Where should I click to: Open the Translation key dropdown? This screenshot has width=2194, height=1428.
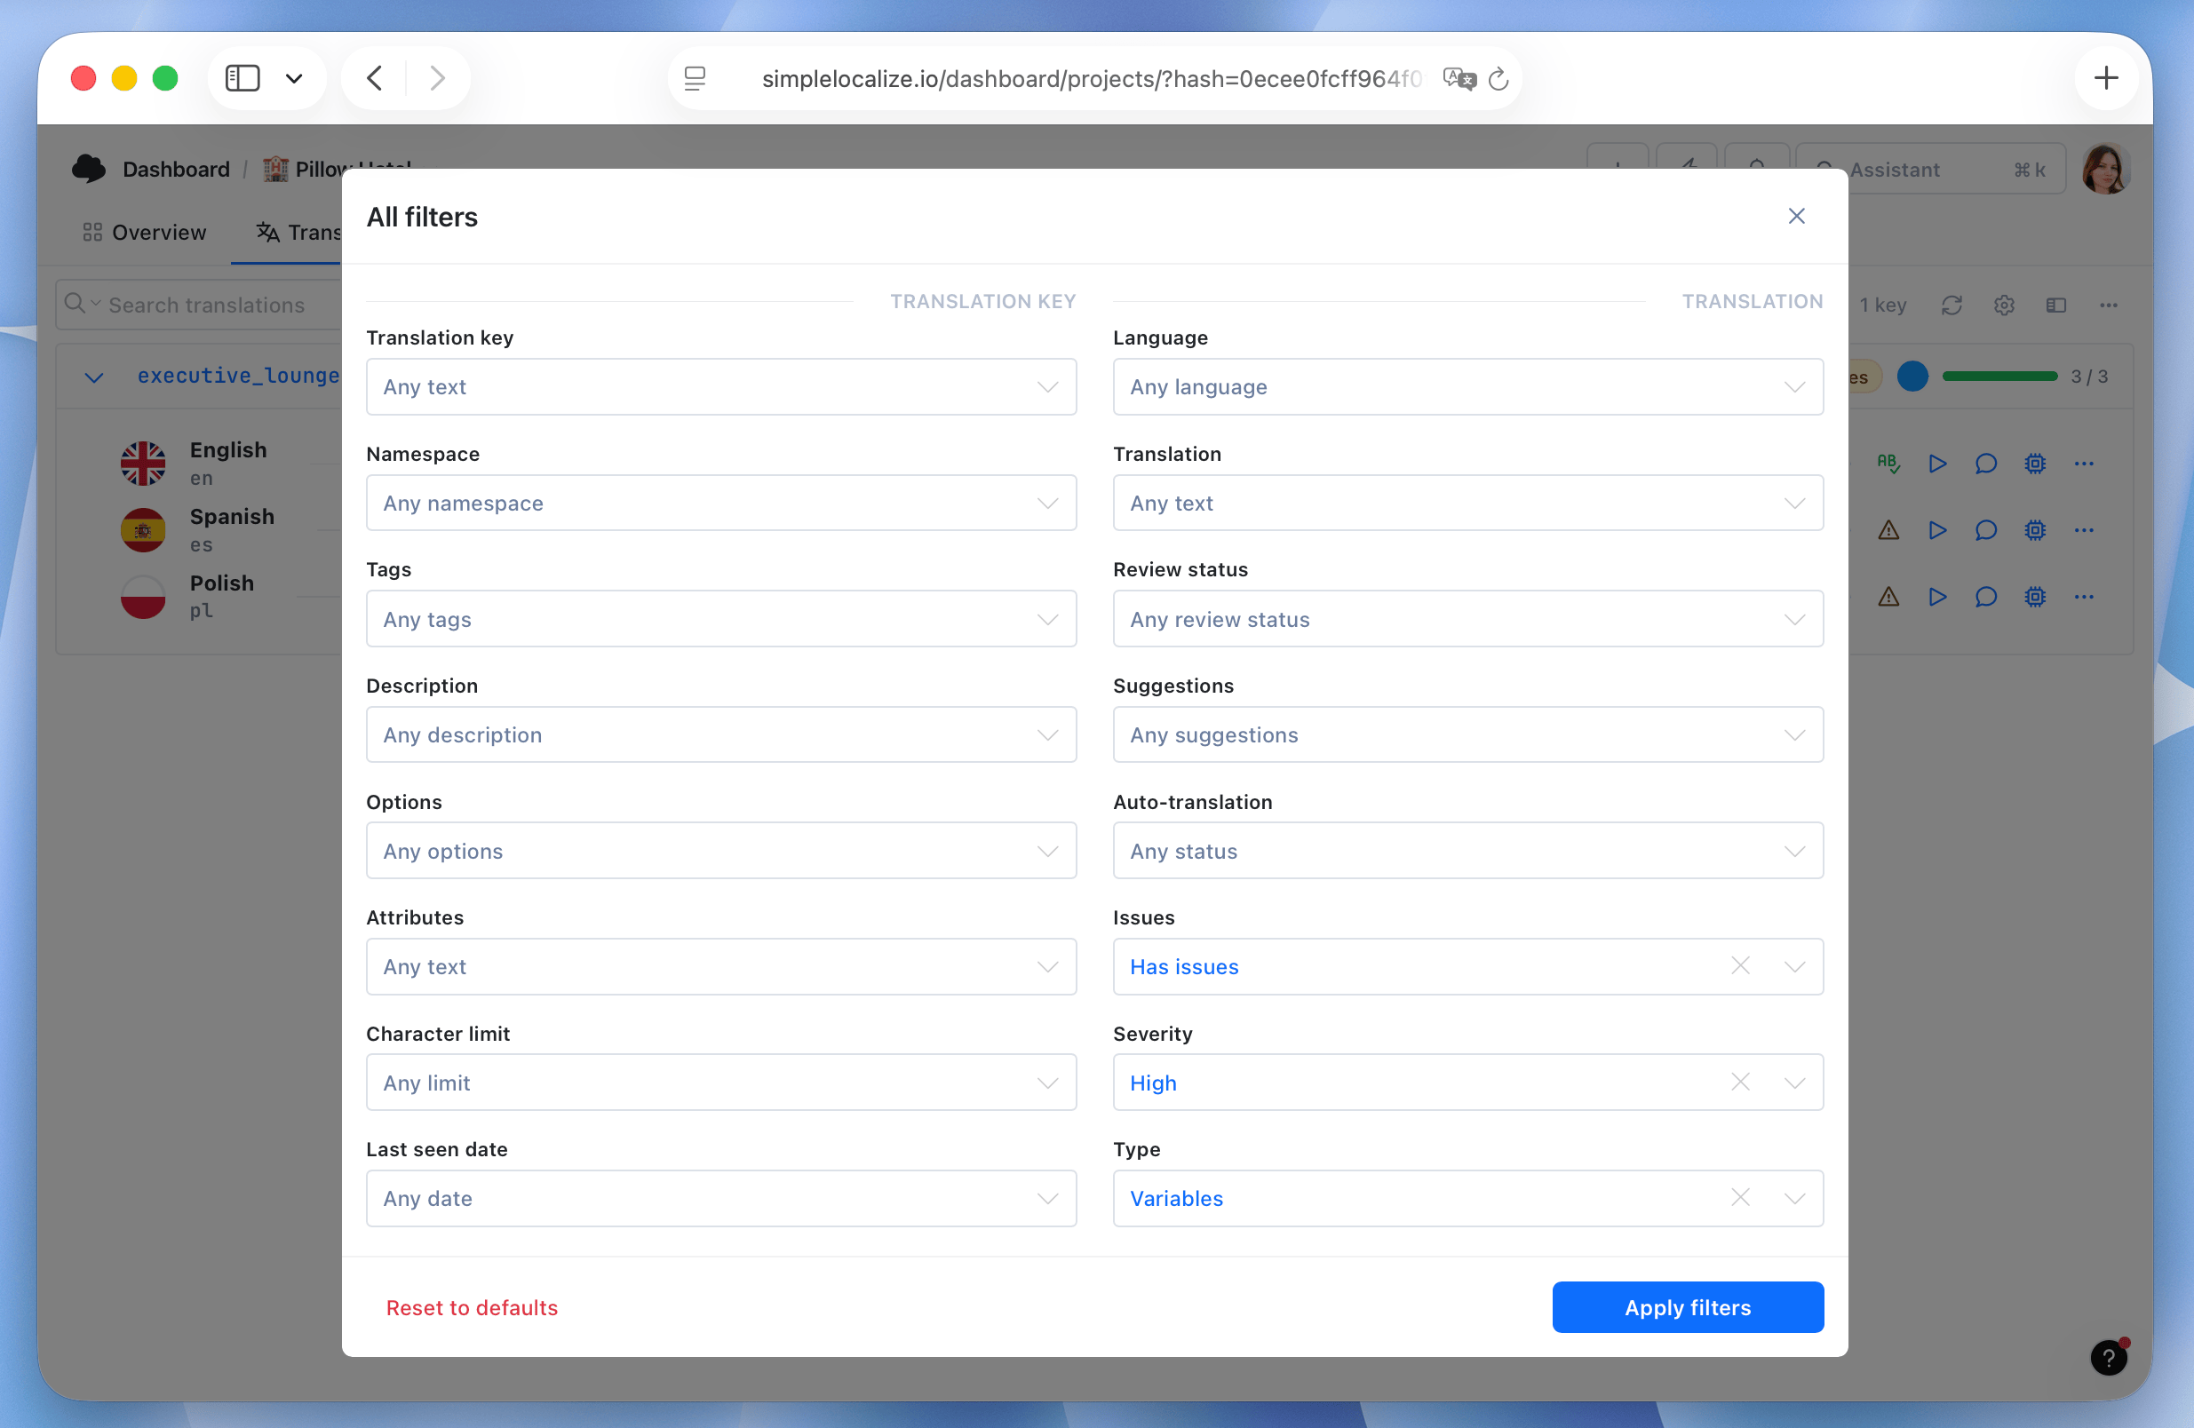pyautogui.click(x=721, y=387)
